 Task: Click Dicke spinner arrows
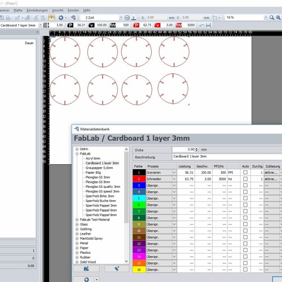197,149
